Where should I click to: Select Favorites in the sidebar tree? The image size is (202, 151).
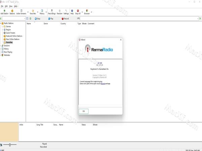(9, 42)
